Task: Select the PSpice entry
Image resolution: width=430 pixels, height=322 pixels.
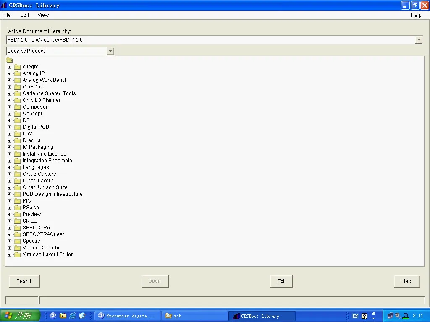Action: 31,208
